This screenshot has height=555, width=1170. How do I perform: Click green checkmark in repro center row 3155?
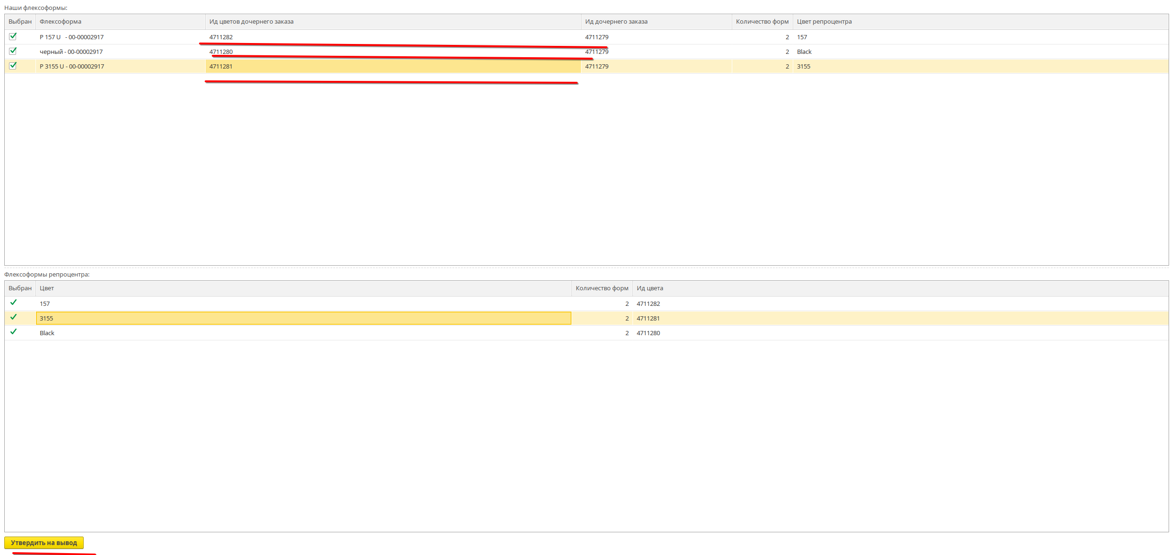[13, 317]
